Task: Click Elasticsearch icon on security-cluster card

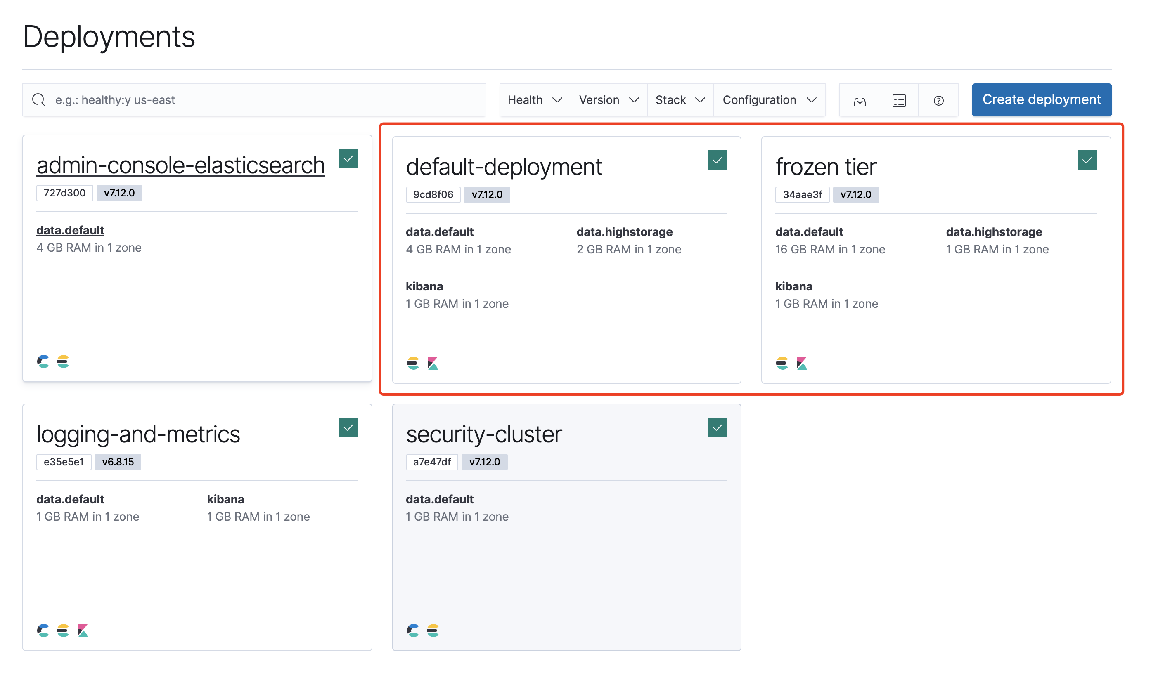Action: [x=433, y=630]
